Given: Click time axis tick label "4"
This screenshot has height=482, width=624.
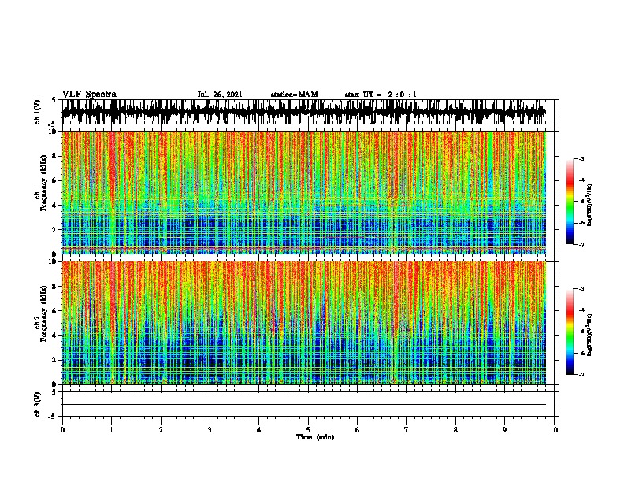Looking at the screenshot, I should [259, 430].
